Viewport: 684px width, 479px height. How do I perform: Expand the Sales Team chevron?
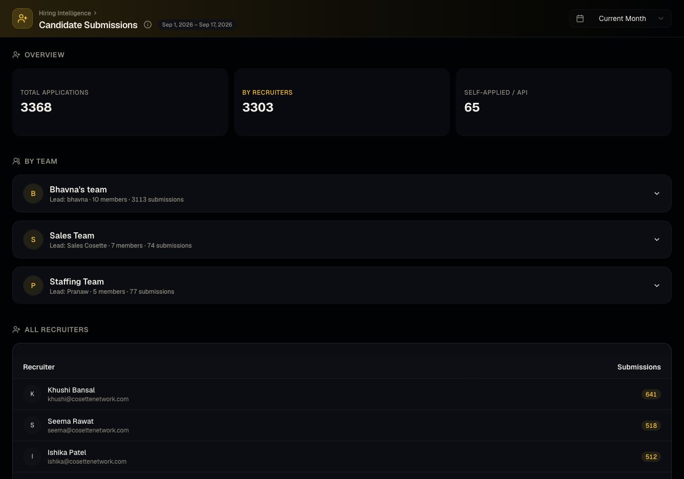pyautogui.click(x=657, y=239)
